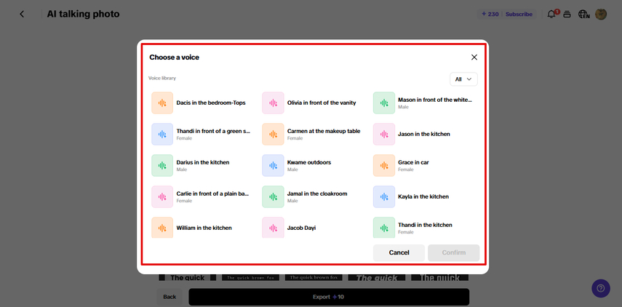Select voice name Kwame outdoors
Image resolution: width=622 pixels, height=307 pixels.
click(x=309, y=162)
